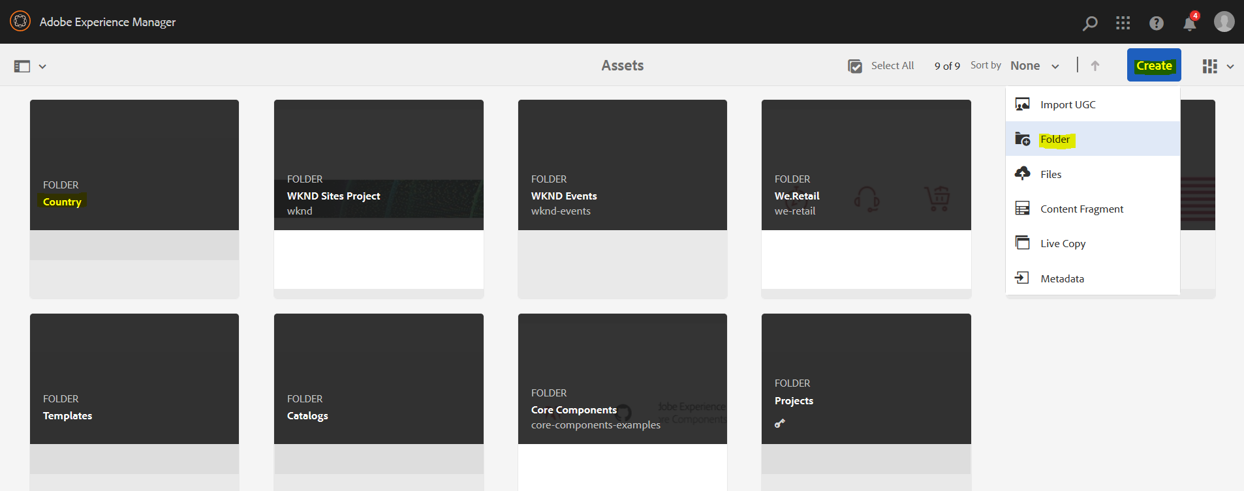
Task: Open the Catalogs folder card
Action: [x=379, y=402]
